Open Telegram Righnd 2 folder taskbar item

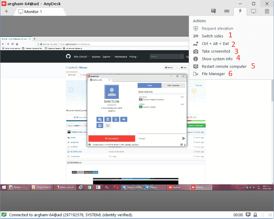[x=42, y=187]
